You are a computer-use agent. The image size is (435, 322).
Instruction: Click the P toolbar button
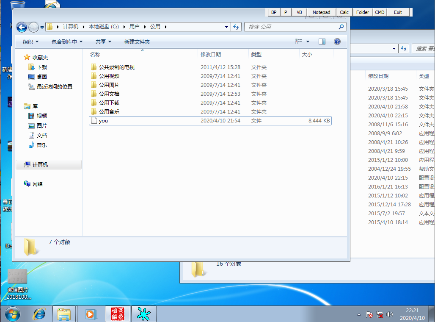[x=286, y=12]
